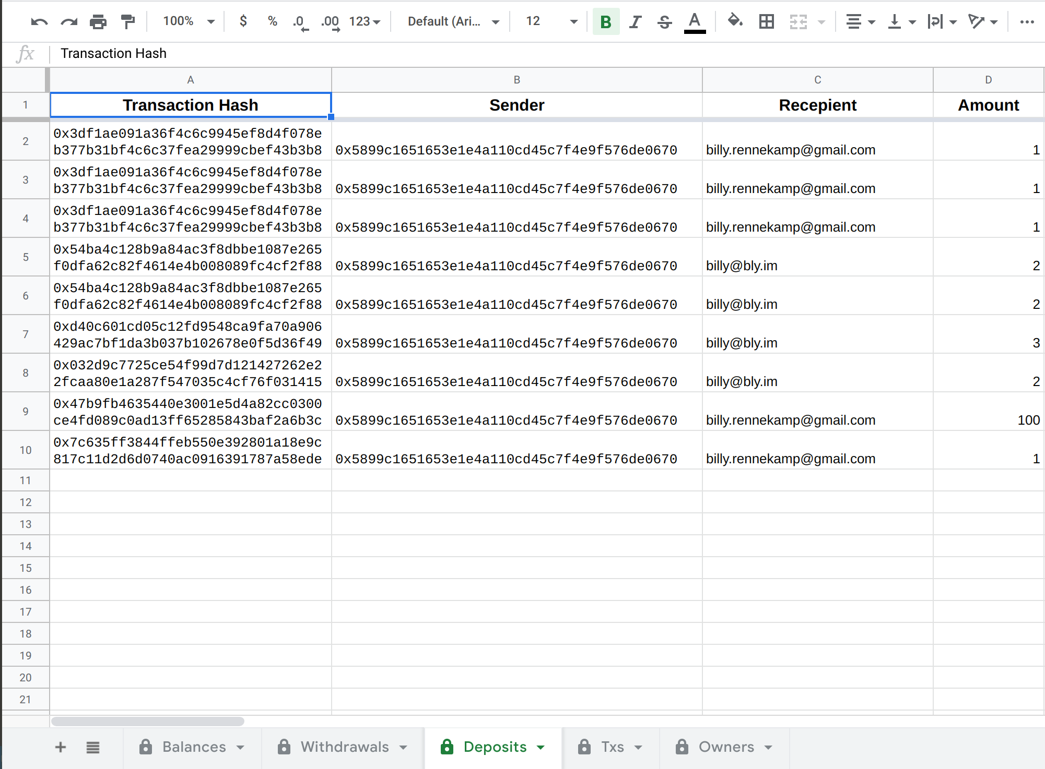Click the Print icon
Image resolution: width=1045 pixels, height=769 pixels.
98,21
